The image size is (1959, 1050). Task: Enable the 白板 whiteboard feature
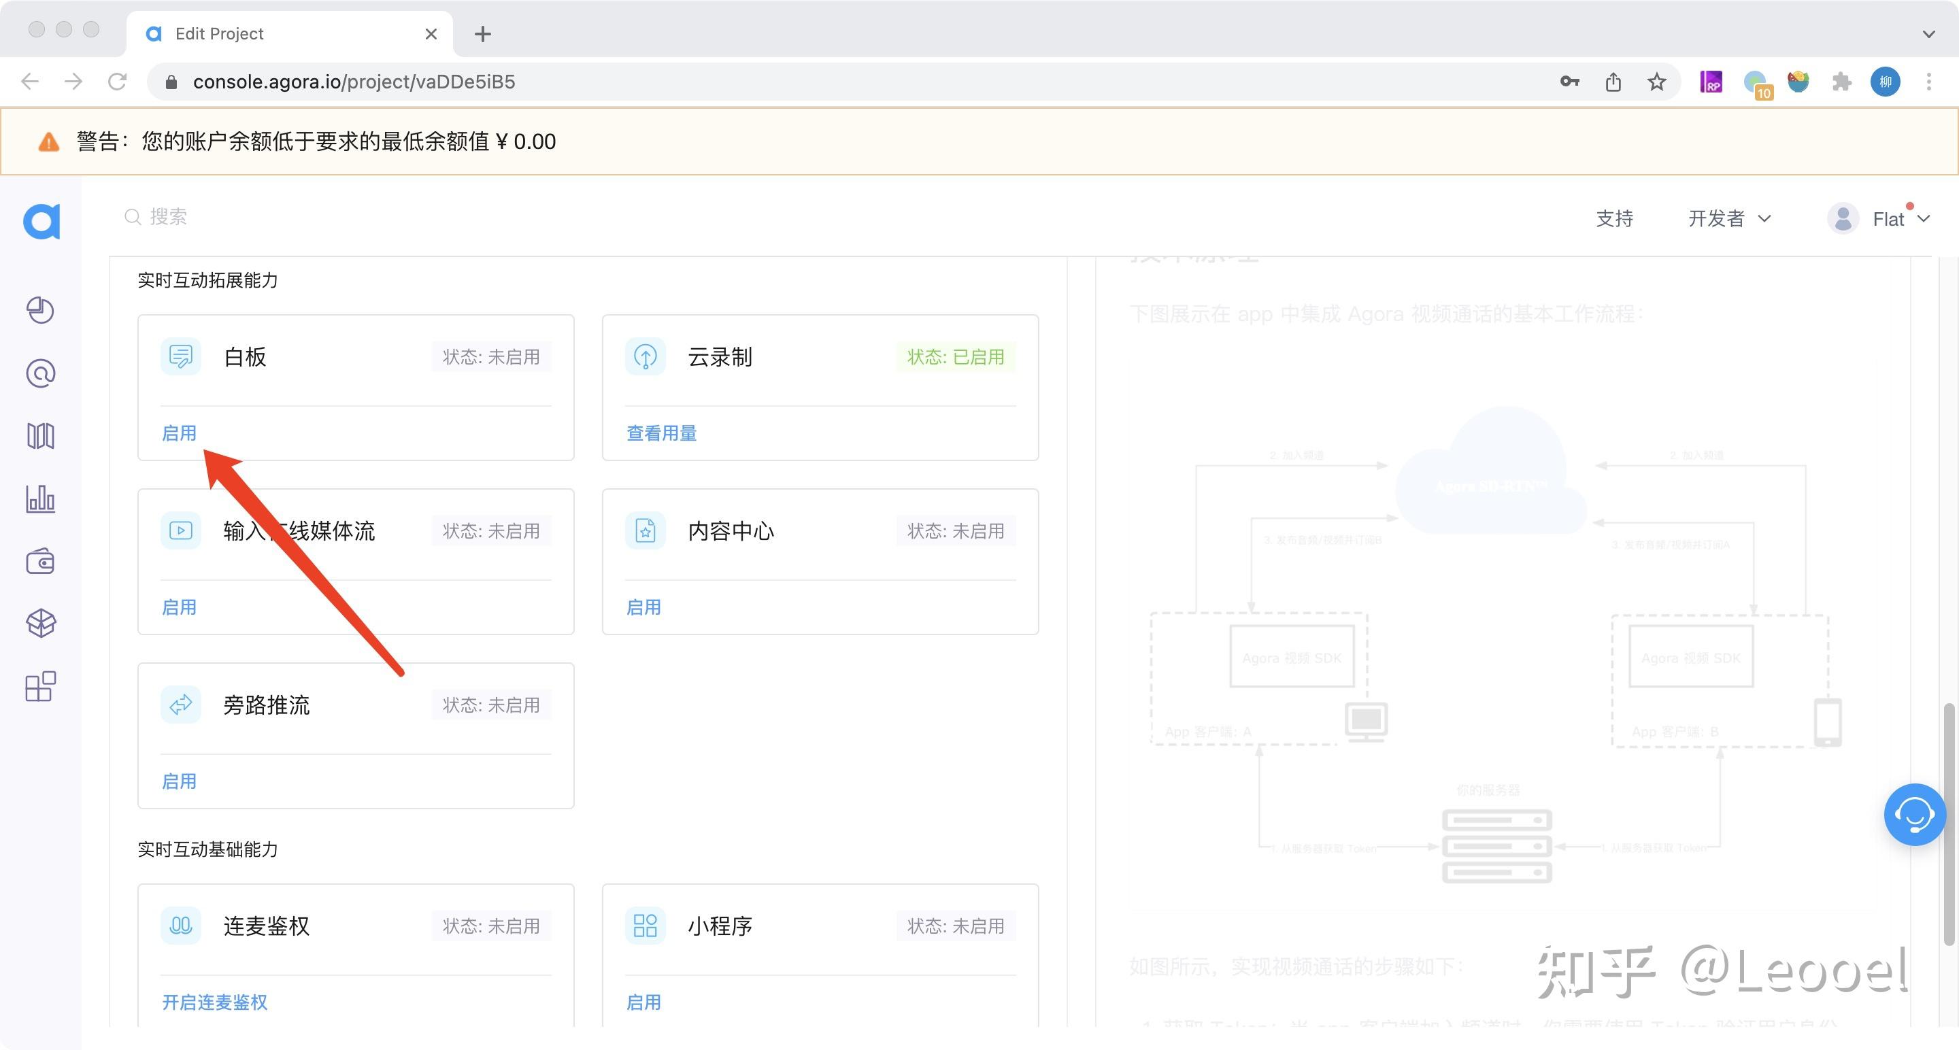[180, 433]
